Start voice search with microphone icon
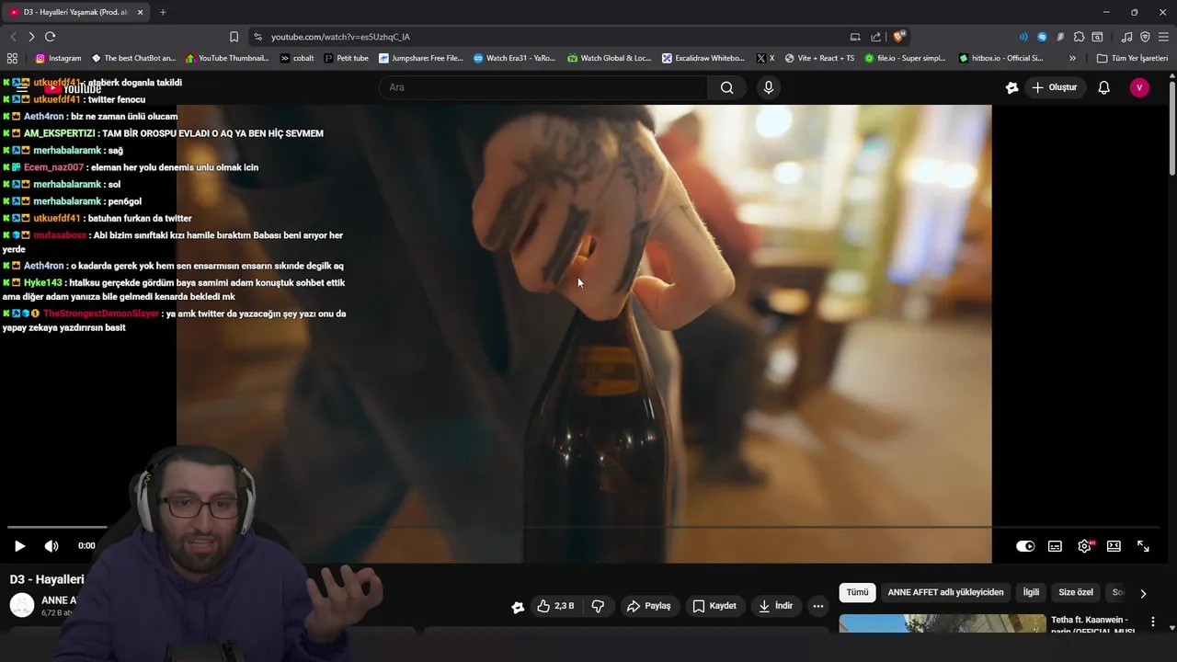The height and width of the screenshot is (662, 1177). (769, 87)
